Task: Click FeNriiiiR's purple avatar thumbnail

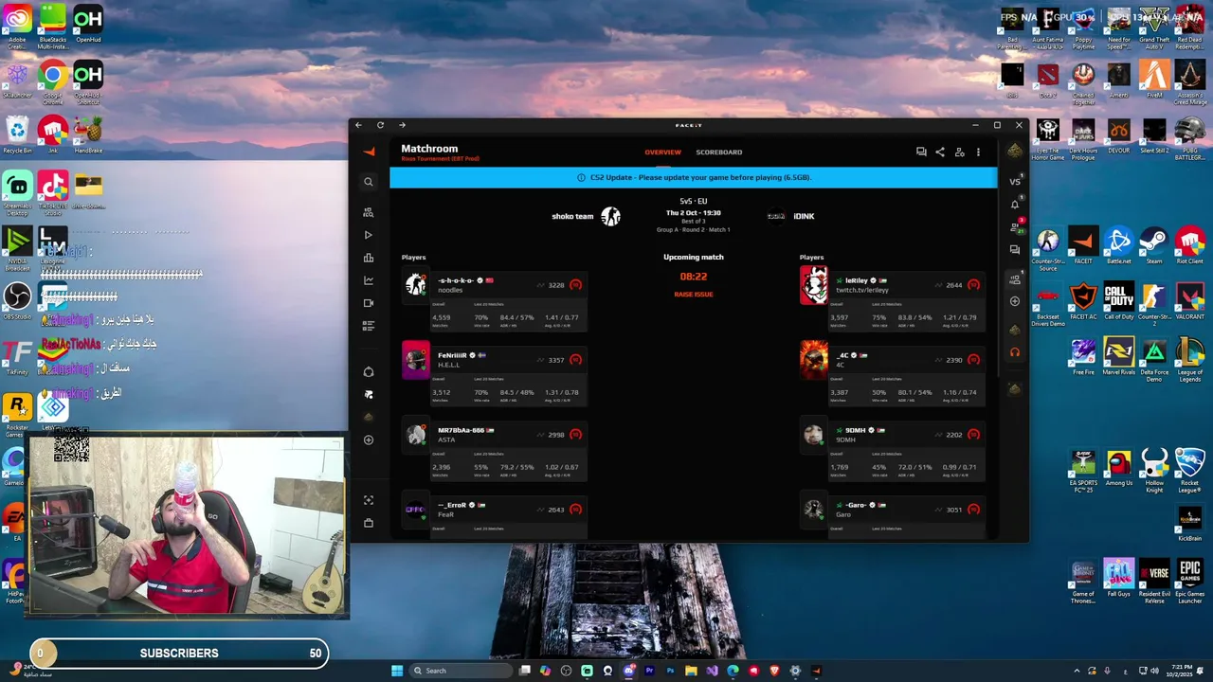Action: coord(415,360)
